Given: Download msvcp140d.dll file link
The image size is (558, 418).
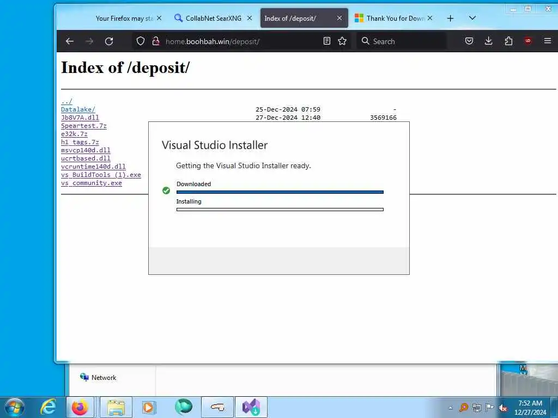Looking at the screenshot, I should point(86,150).
